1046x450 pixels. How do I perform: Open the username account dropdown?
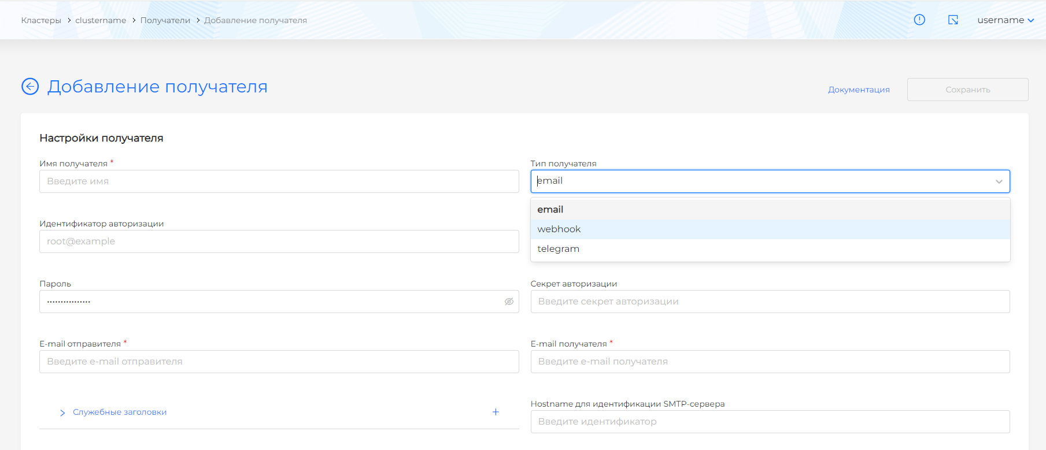[1005, 20]
